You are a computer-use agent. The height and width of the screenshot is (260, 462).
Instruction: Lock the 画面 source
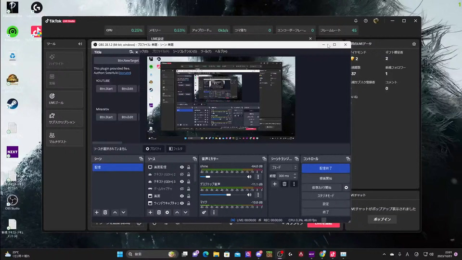189,196
